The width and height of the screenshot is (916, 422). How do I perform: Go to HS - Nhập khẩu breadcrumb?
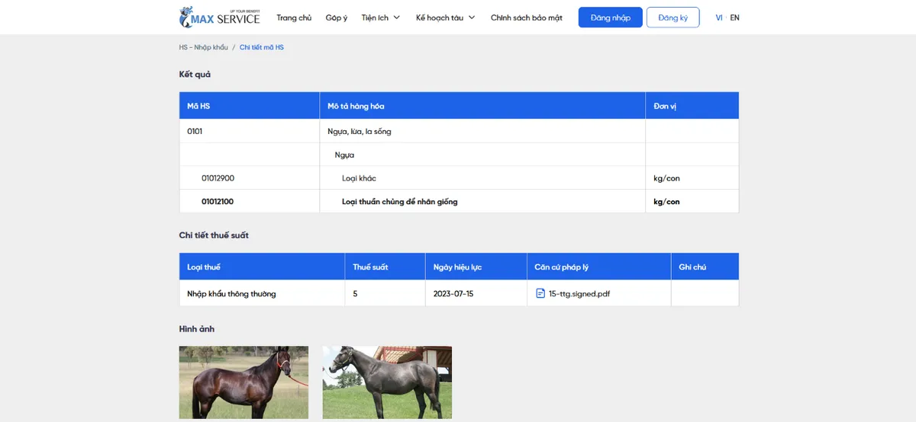(203, 47)
